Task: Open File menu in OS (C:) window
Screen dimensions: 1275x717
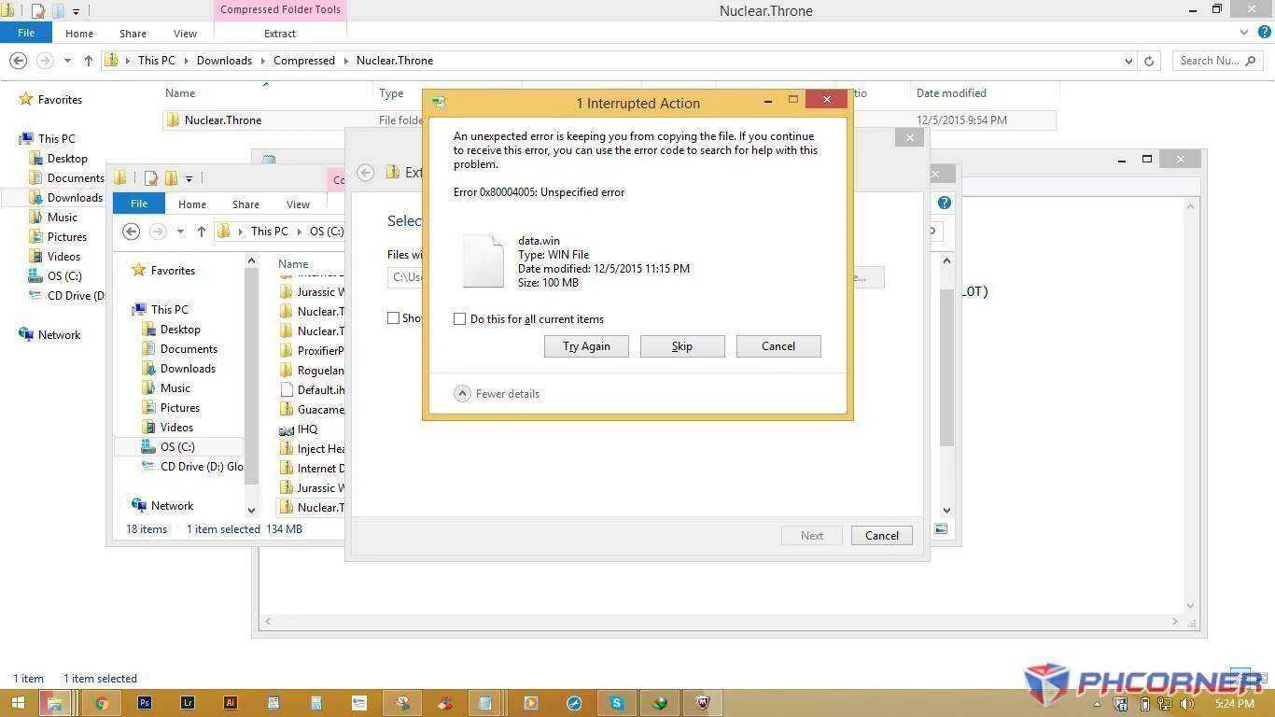Action: pos(138,204)
